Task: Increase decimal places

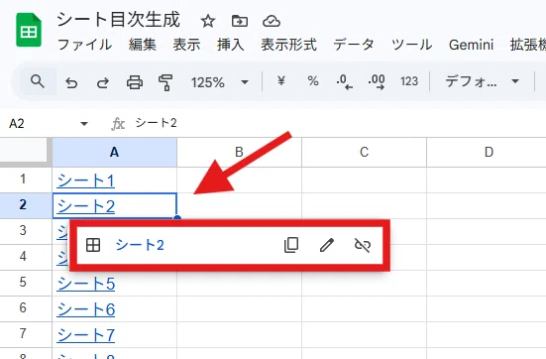Action: 377,82
